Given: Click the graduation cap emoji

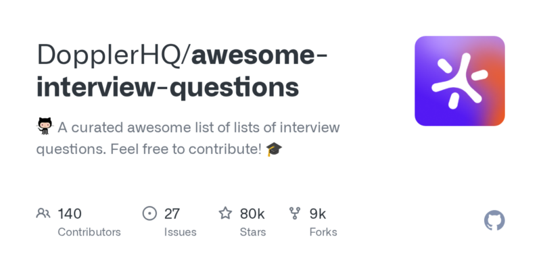Looking at the screenshot, I should click(274, 149).
